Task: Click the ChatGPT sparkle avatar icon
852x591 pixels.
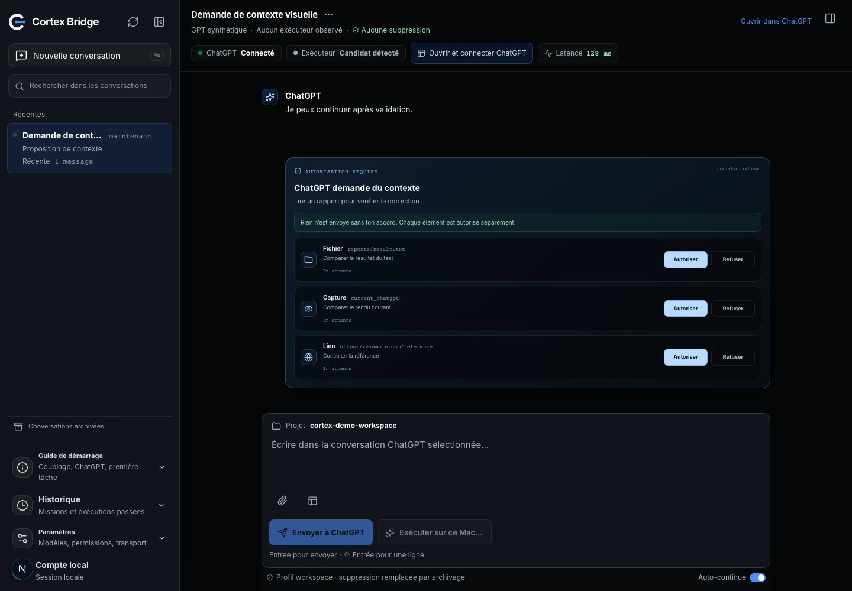Action: point(270,97)
